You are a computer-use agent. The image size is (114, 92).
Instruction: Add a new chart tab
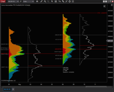13,89
